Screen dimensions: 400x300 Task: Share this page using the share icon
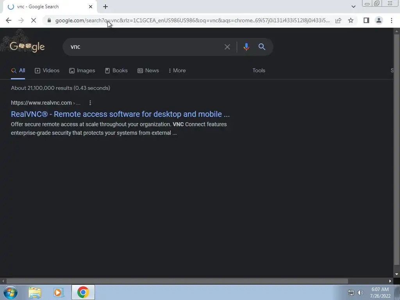click(338, 20)
